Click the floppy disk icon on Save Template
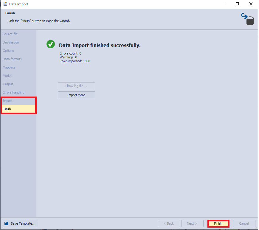Screen dimensions: 259x230 click(x=6, y=223)
